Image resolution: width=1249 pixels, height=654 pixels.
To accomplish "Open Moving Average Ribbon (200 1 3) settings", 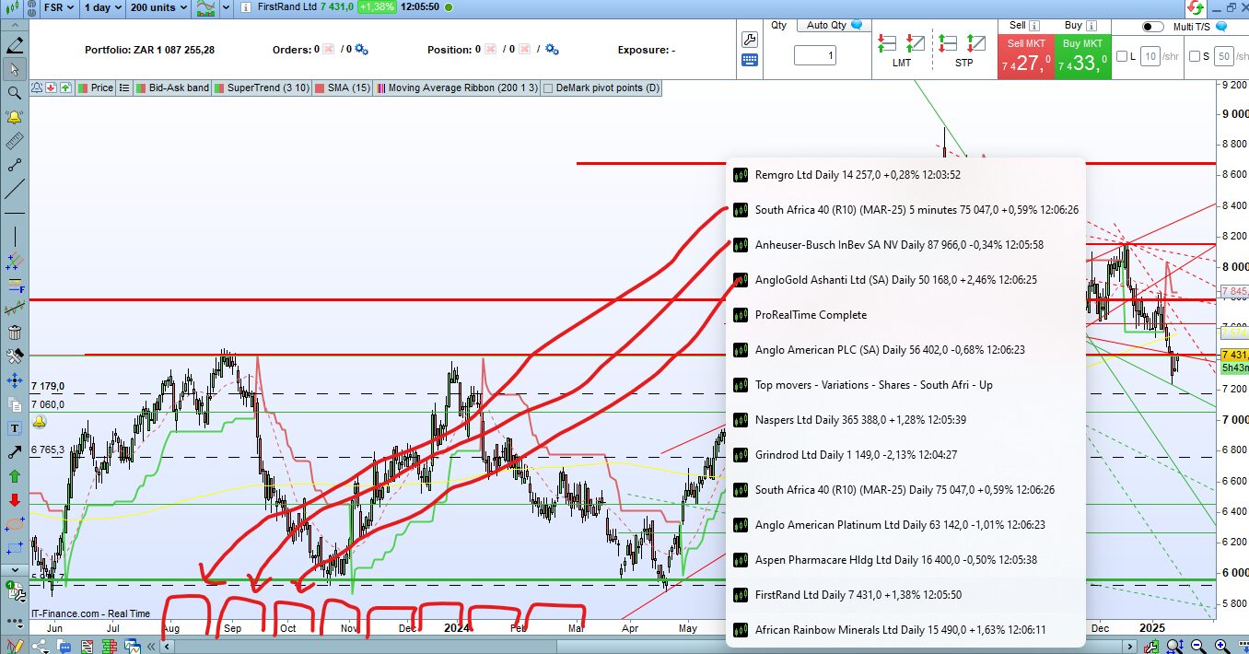I will tap(455, 88).
